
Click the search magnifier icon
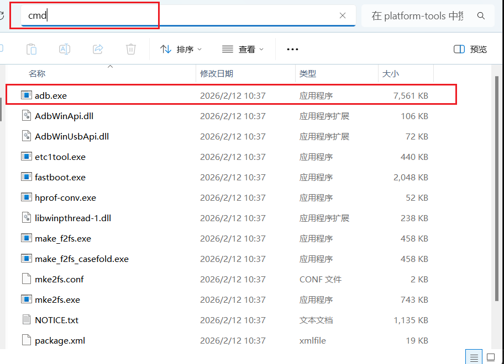click(x=481, y=15)
